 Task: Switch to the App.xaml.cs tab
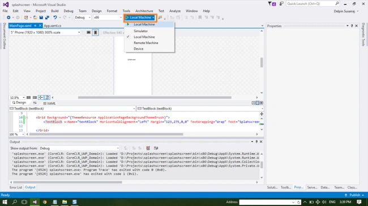coord(52,25)
